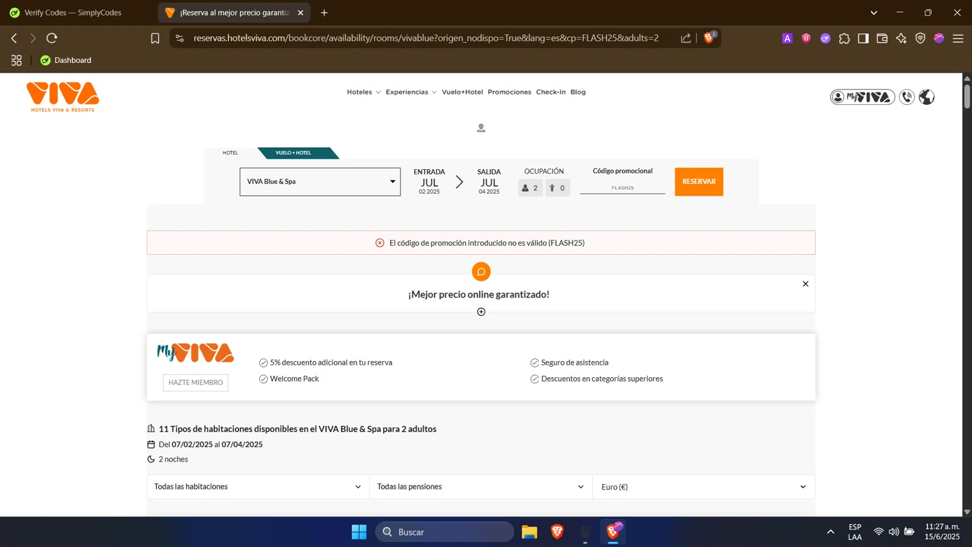The height and width of the screenshot is (547, 972).
Task: Open the uBlock extension icon
Action: tap(806, 38)
